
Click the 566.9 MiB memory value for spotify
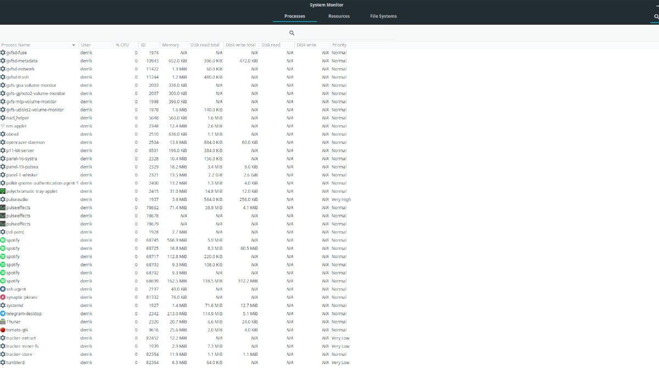click(177, 240)
